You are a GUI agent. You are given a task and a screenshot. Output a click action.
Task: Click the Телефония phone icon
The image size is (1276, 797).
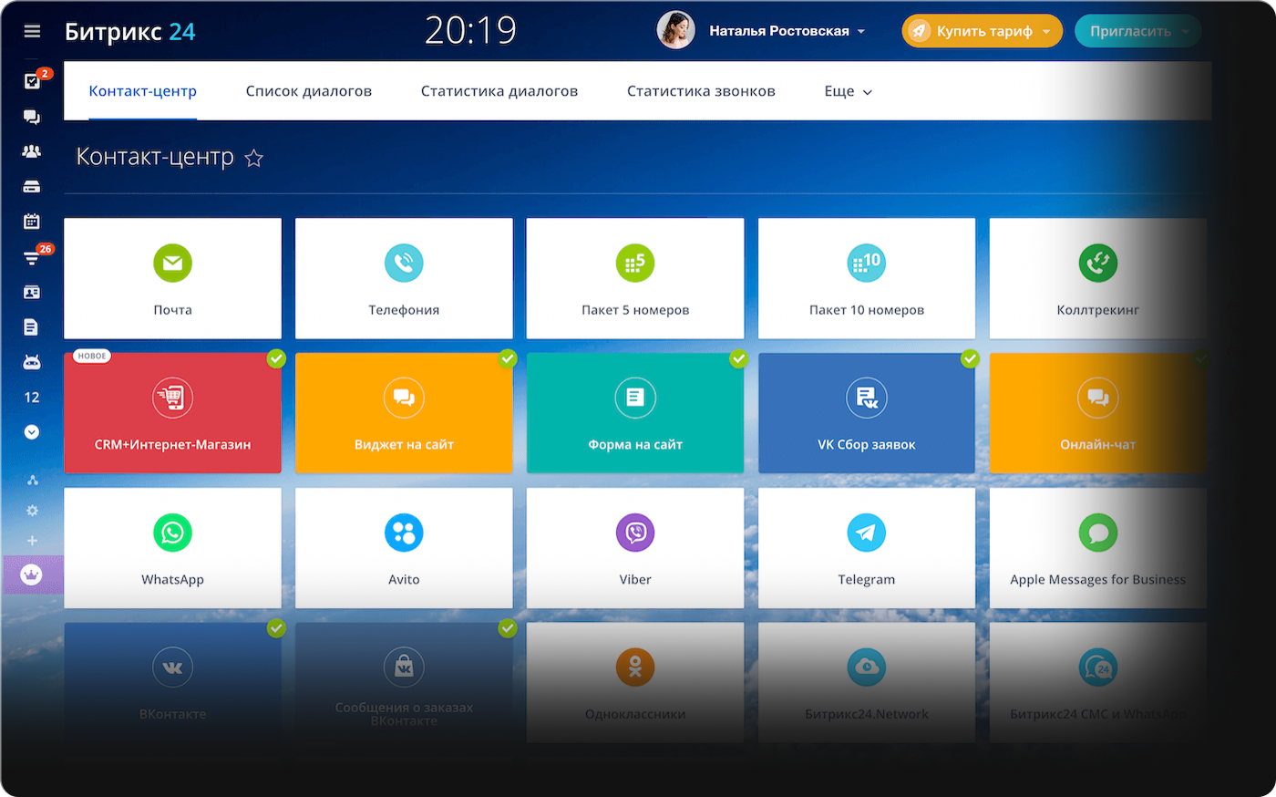pos(404,263)
